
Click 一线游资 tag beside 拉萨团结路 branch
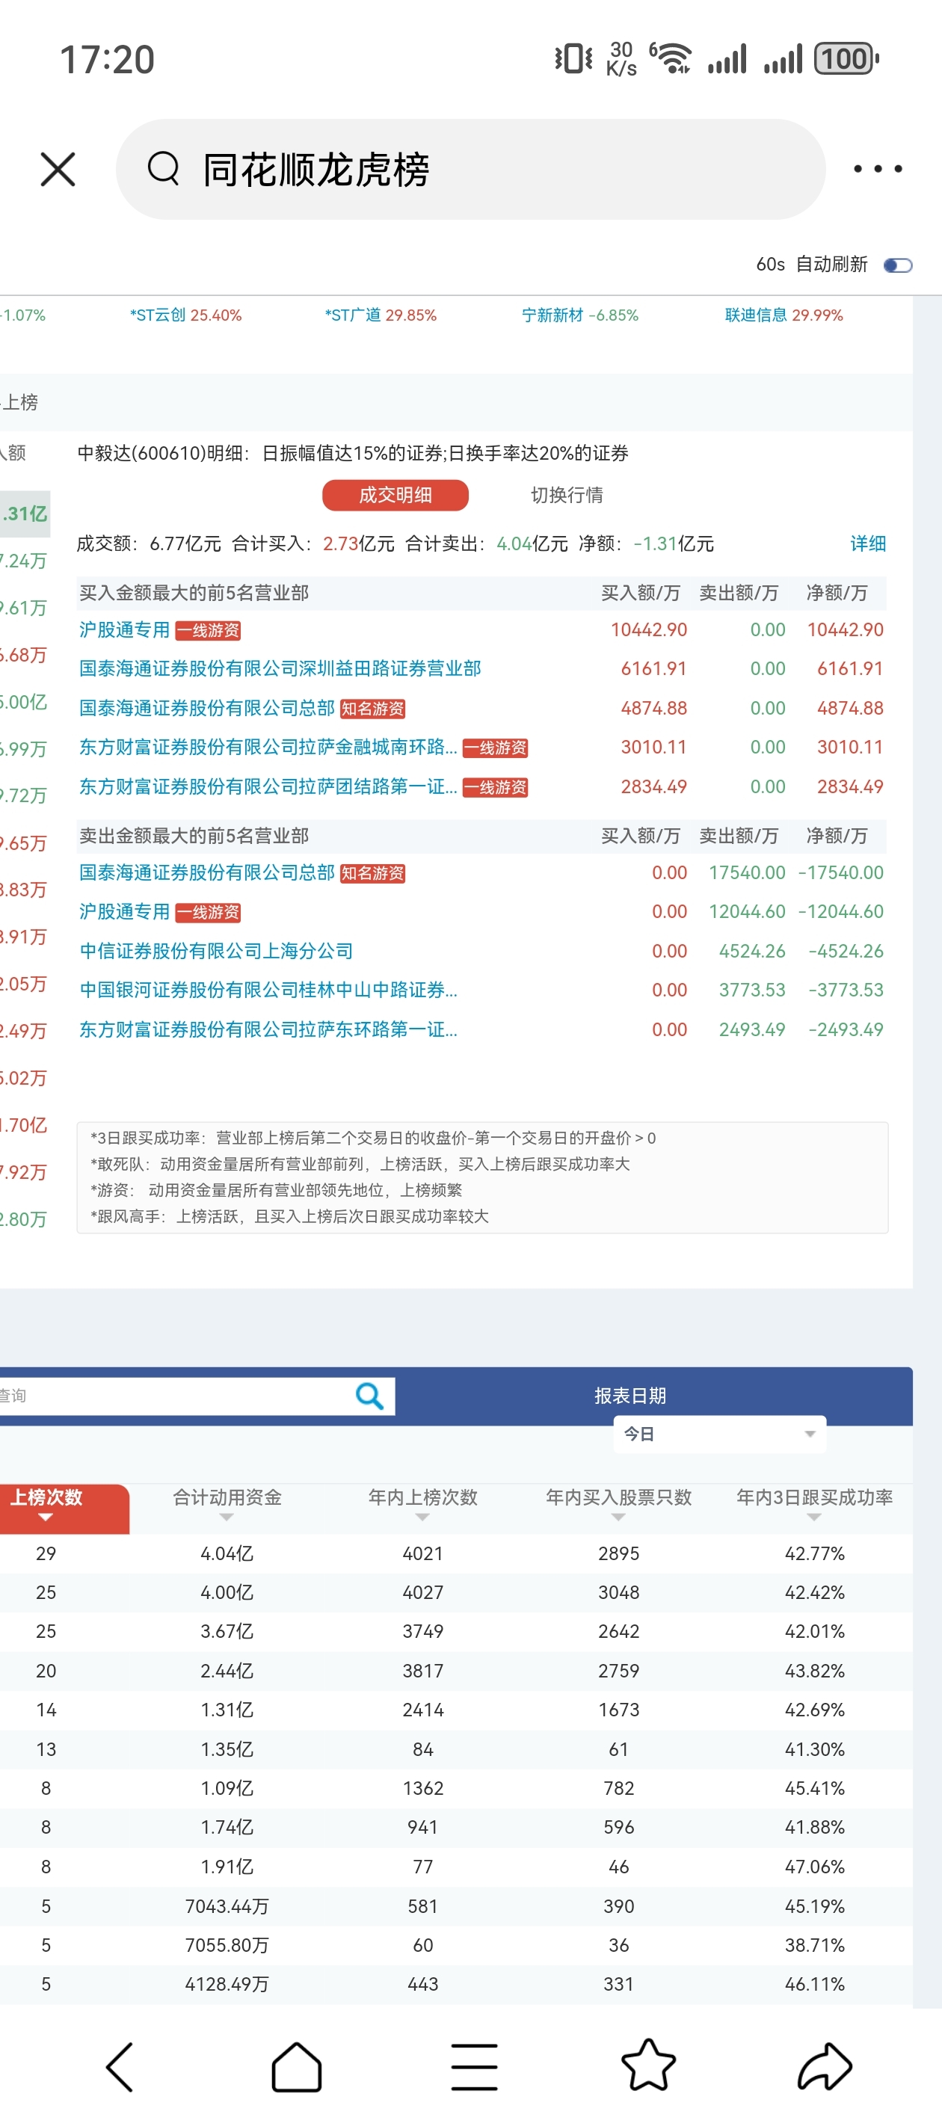coord(496,787)
